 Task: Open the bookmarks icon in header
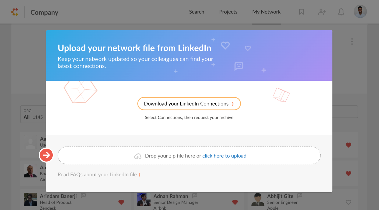tap(301, 12)
